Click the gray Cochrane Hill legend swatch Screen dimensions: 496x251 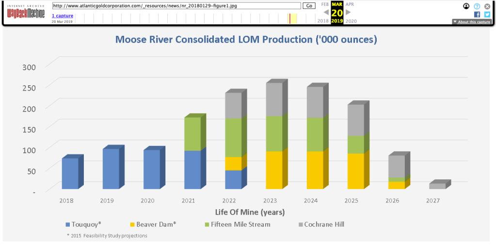click(299, 225)
